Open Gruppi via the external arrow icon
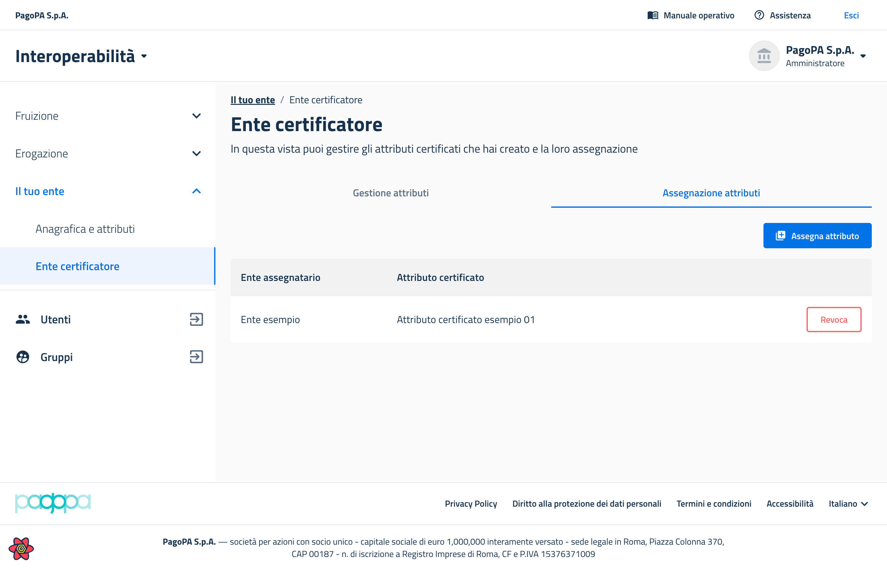This screenshot has height=570, width=887. point(196,357)
